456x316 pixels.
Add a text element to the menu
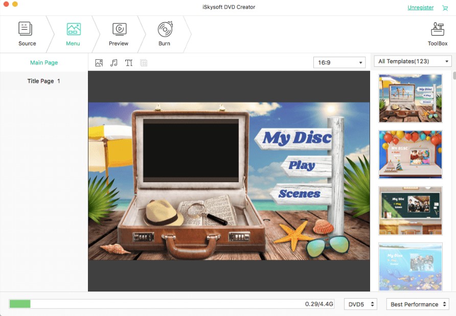point(129,62)
